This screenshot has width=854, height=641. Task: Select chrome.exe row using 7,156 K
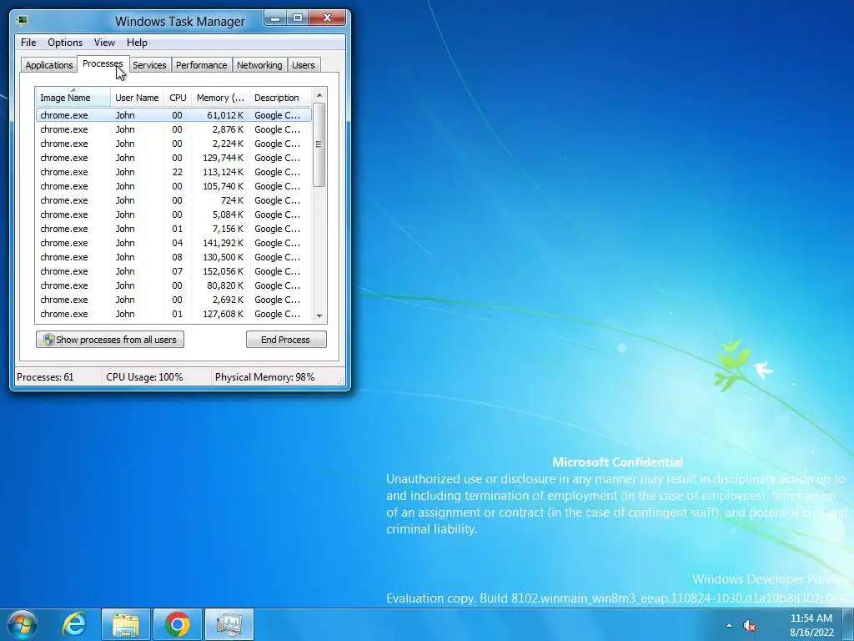tap(173, 229)
